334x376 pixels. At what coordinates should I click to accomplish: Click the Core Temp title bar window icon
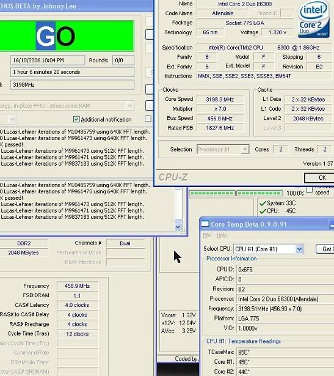tap(205, 224)
